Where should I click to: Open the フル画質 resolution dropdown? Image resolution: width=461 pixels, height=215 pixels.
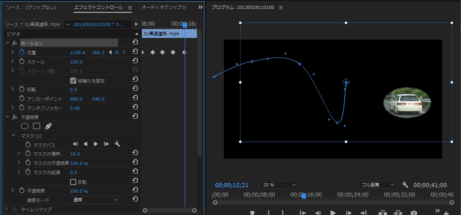[377, 185]
